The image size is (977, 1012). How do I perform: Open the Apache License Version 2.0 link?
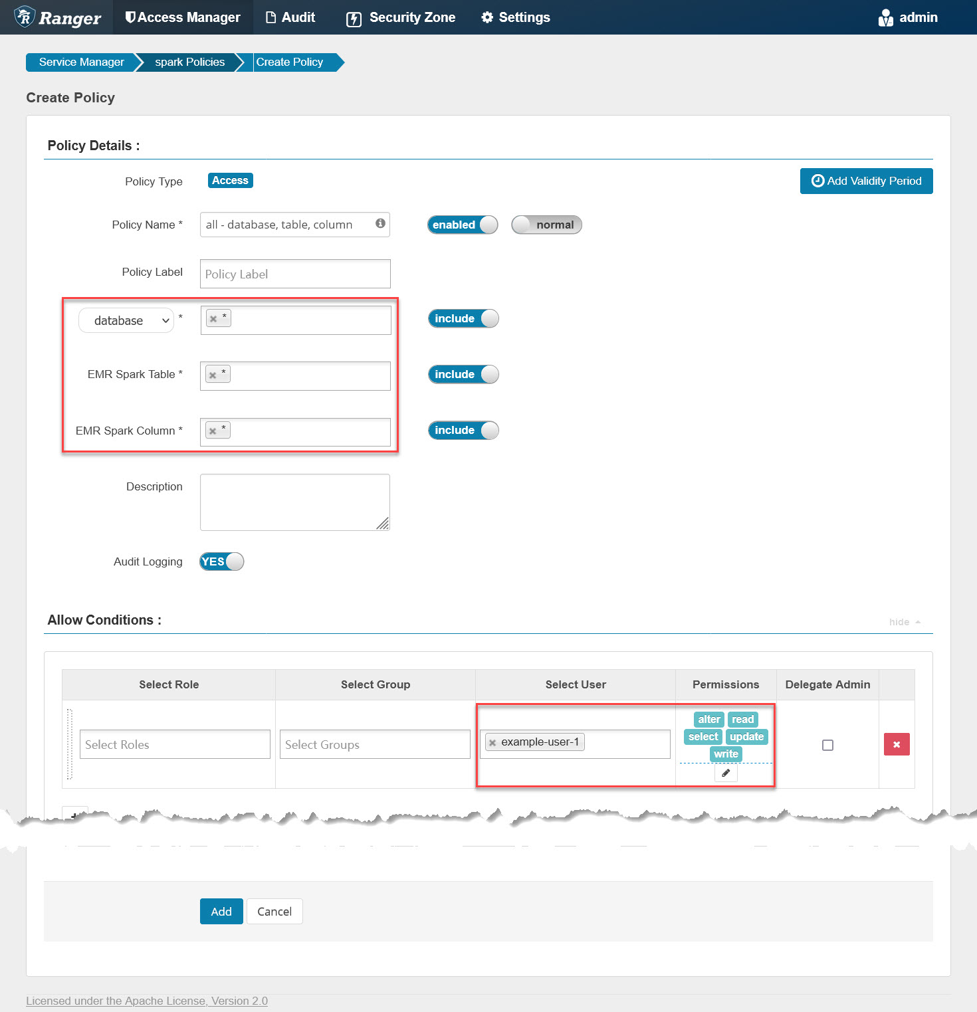pos(147,1001)
